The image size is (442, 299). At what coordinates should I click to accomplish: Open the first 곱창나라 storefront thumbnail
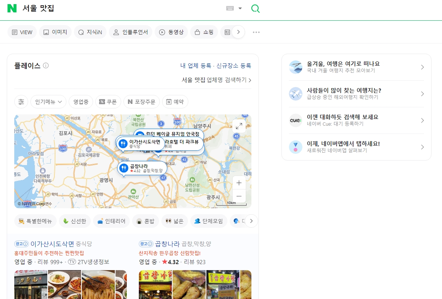155,284
